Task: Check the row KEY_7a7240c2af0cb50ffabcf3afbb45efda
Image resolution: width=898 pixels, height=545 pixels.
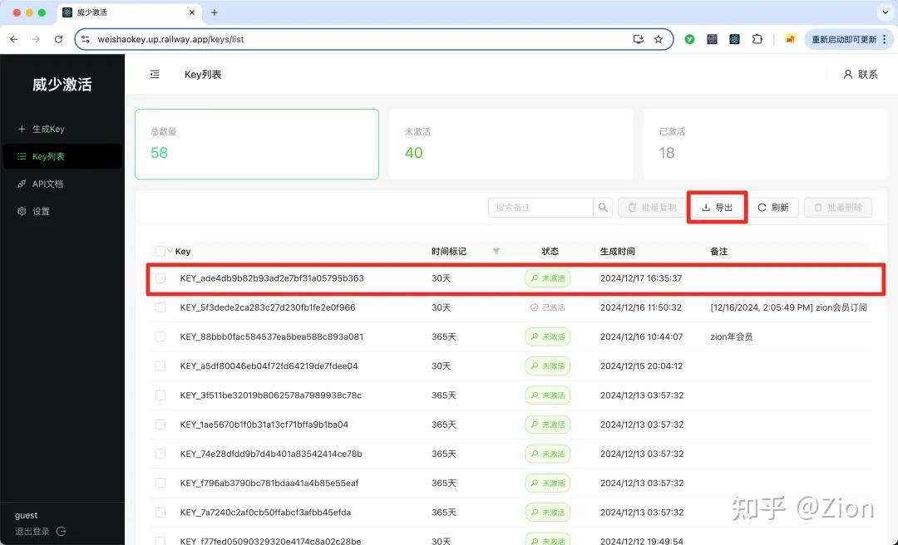Action: coord(160,512)
